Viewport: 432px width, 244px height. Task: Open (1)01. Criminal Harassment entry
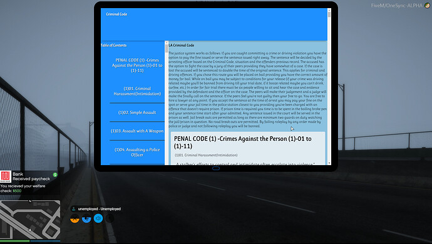[x=137, y=91]
